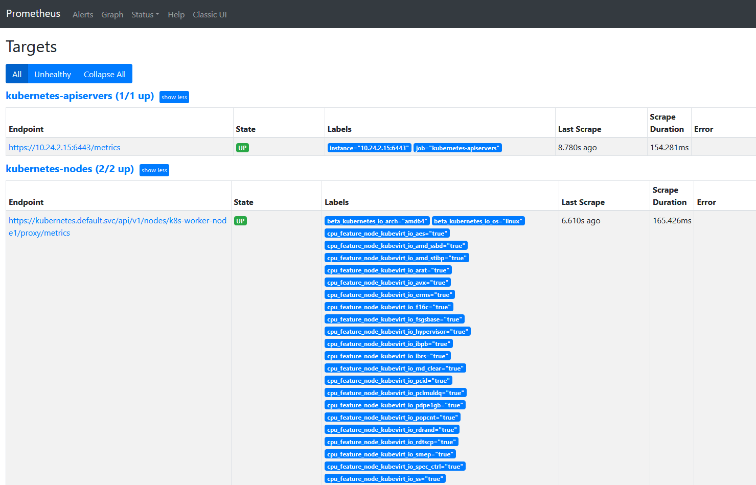Image resolution: width=756 pixels, height=485 pixels.
Task: Select cpu_feature fsgsbase="true" label
Action: point(395,319)
